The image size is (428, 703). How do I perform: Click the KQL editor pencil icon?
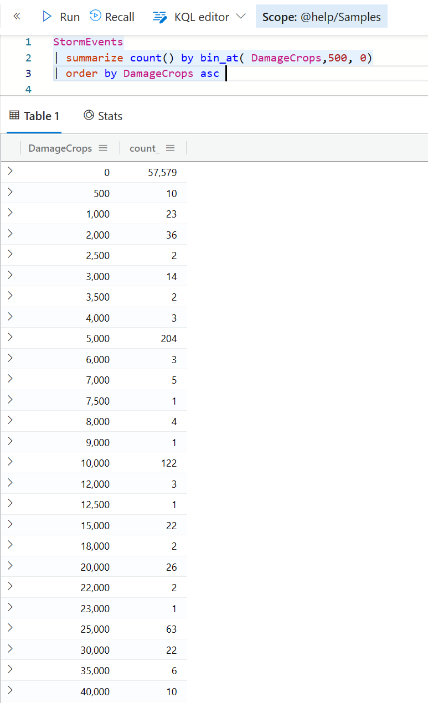coord(160,17)
